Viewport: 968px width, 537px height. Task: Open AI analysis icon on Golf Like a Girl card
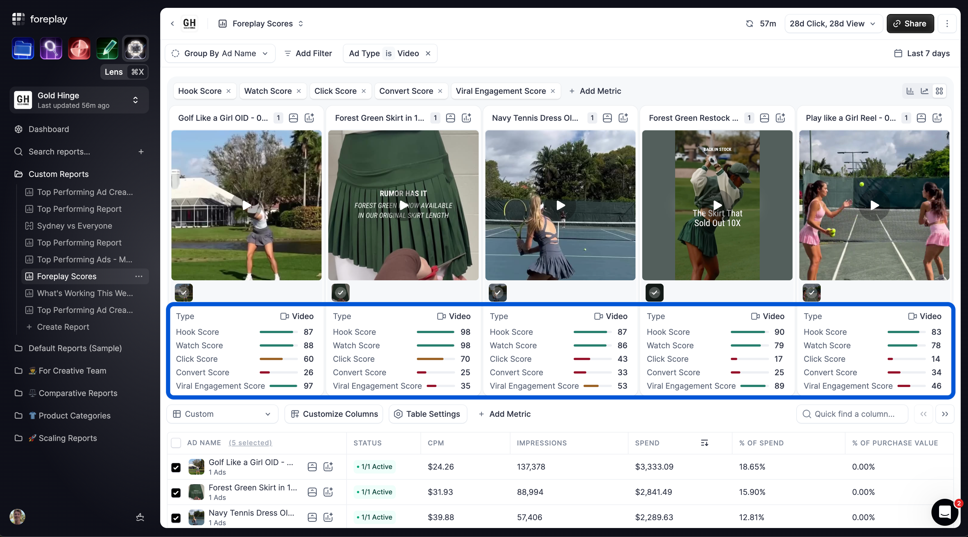[x=309, y=118]
